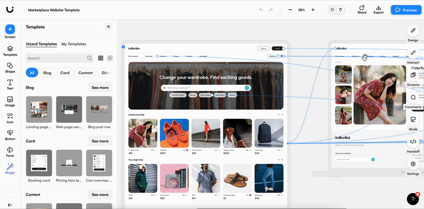
Task: Click the Uizard logo icon
Action: coord(10,10)
